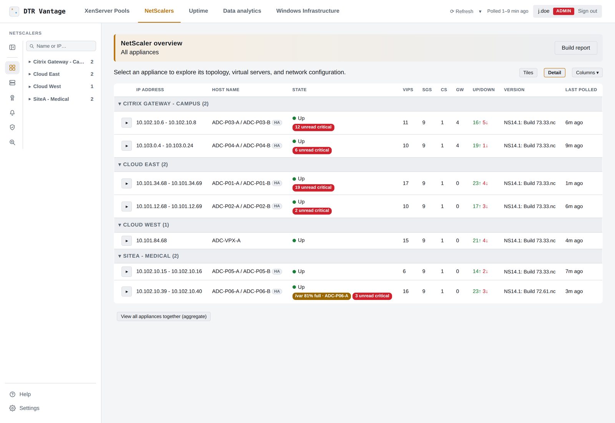The image size is (615, 423).
Task: Select the NetScalers tab
Action: point(159,11)
